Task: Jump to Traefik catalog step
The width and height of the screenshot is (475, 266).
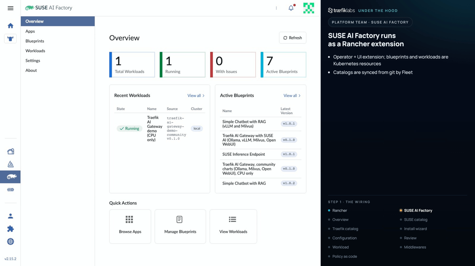Action: (x=345, y=229)
